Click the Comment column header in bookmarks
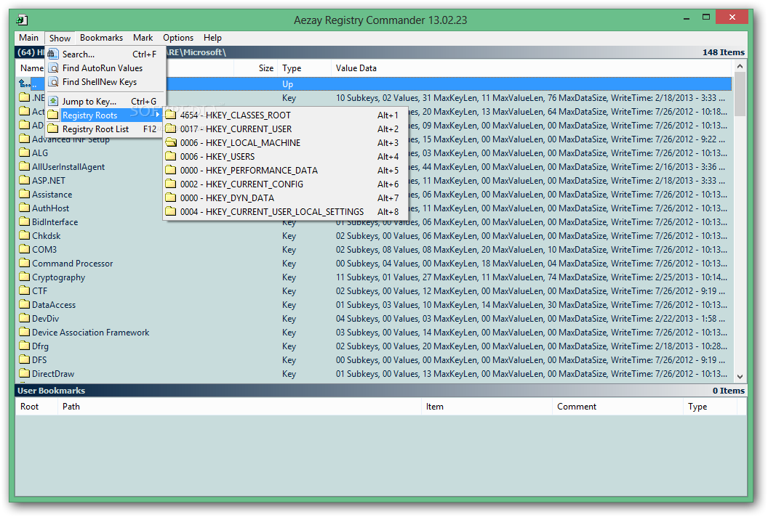The image size is (768, 517). click(617, 407)
